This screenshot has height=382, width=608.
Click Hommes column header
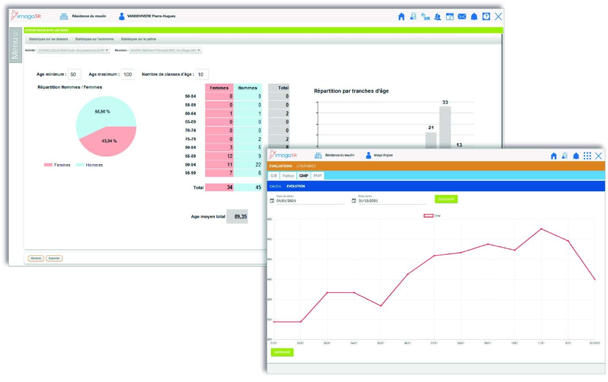247,88
